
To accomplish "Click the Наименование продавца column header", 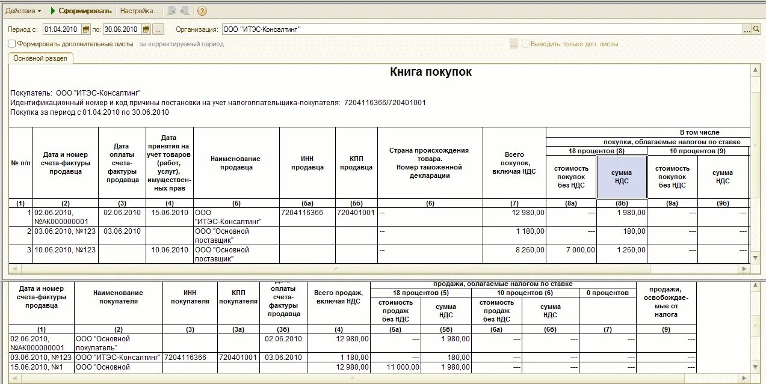I will (236, 163).
